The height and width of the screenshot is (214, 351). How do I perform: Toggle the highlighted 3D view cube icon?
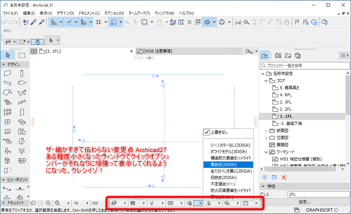pyautogui.click(x=207, y=22)
